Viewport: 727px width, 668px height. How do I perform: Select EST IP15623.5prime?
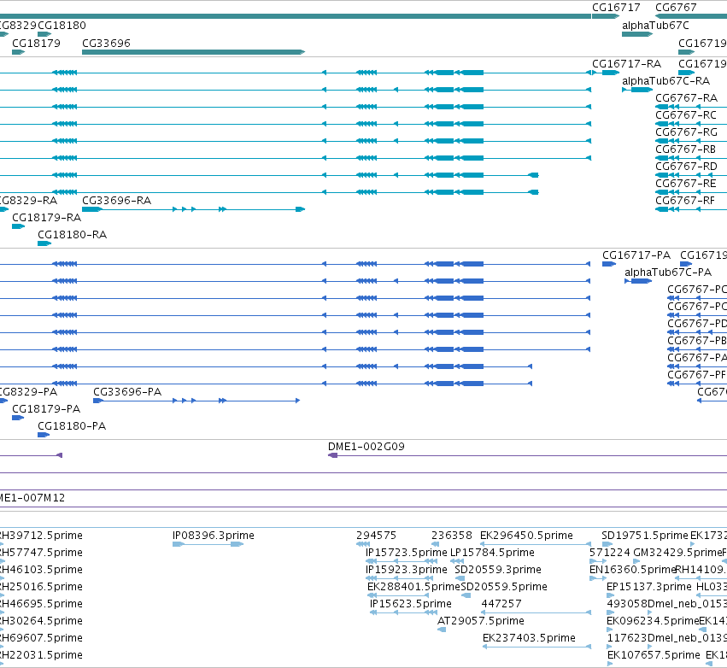click(410, 604)
